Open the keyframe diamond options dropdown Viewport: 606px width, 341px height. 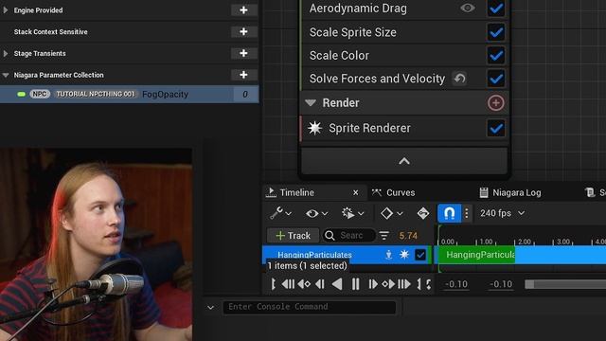pyautogui.click(x=391, y=213)
